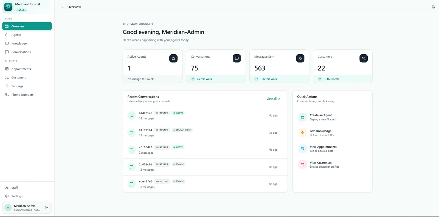This screenshot has width=439, height=217.
Task: Click the Add Knowledge lightning icon
Action: pyautogui.click(x=302, y=133)
